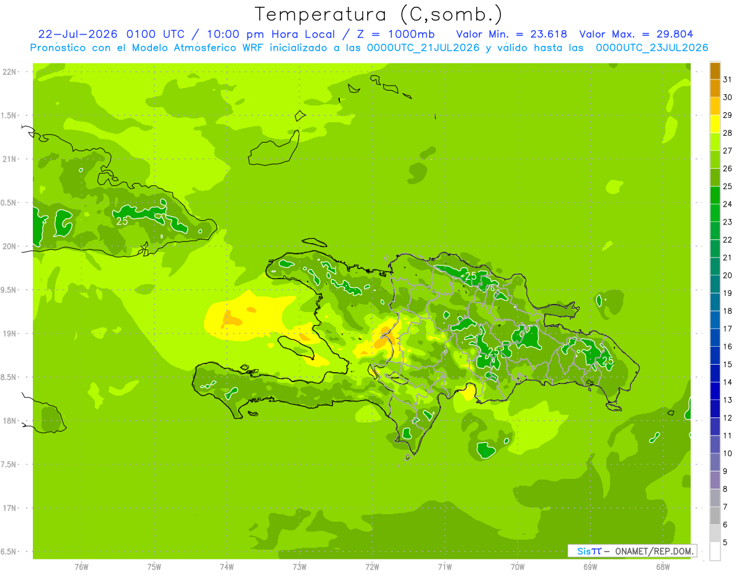The height and width of the screenshot is (575, 744).
Task: Click the '17N' latitude axis label
Action: (10, 509)
